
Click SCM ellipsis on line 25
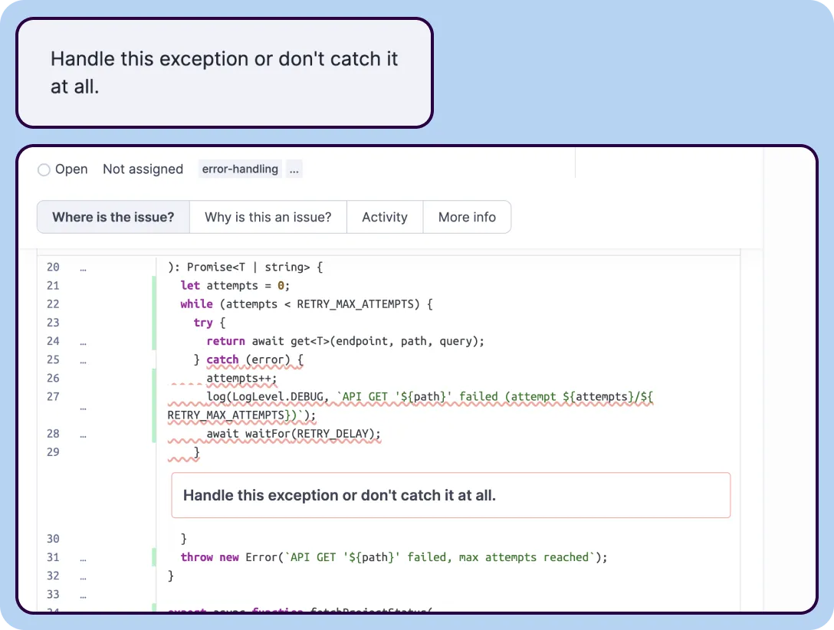point(83,362)
